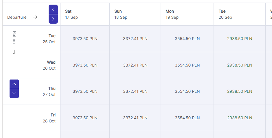The width and height of the screenshot is (272, 138).
Task: Select 3554.50 PLN fare for 28 Oct return
Action: tap(187, 118)
